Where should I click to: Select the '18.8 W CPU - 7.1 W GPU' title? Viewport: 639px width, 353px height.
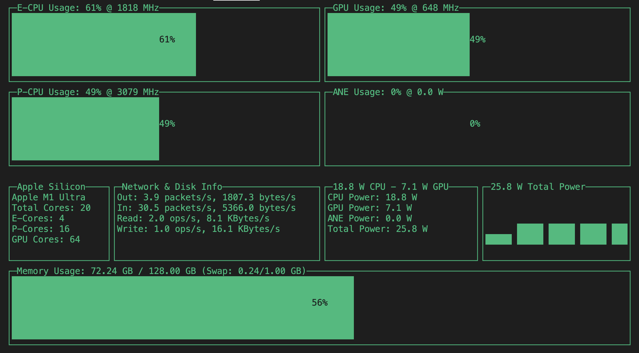click(391, 187)
